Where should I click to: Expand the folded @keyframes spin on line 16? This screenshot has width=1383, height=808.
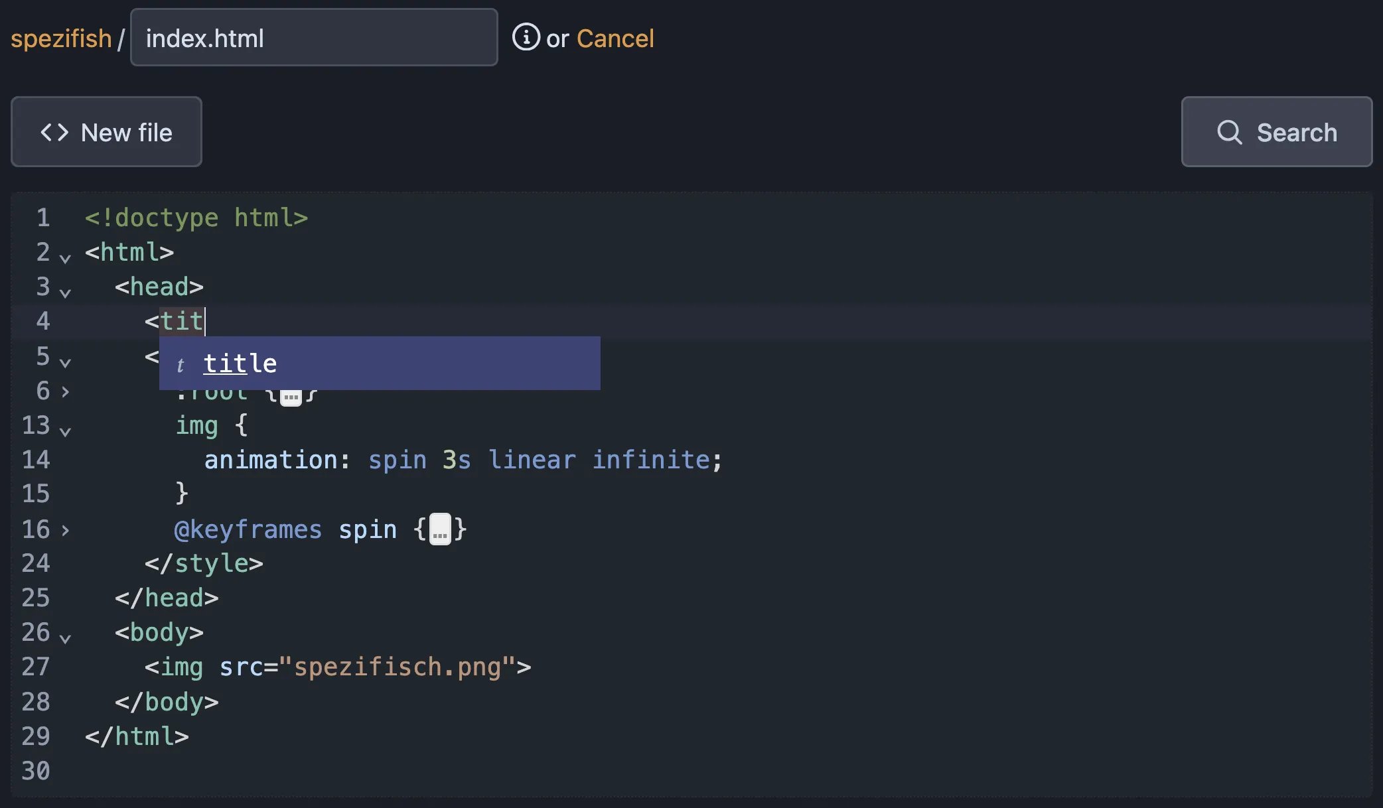coord(64,532)
